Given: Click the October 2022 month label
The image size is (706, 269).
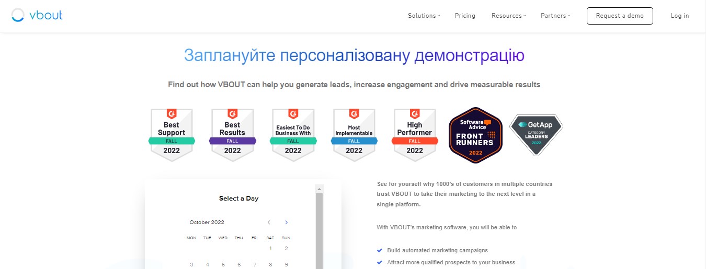Looking at the screenshot, I should [207, 223].
